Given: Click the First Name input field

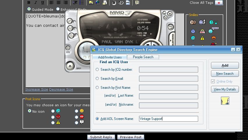Looking at the screenshot, I should [x=168, y=88].
